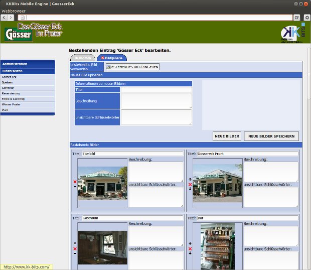Click the Gössereck Front thumbnail image
Viewport: 311px width, 270px height.
click(x=218, y=183)
